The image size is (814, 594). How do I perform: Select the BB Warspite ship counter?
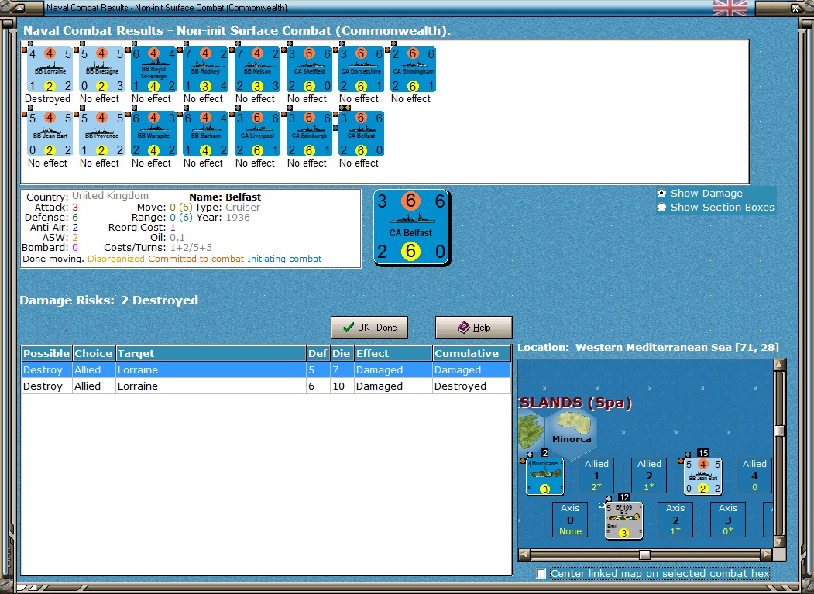pos(153,134)
